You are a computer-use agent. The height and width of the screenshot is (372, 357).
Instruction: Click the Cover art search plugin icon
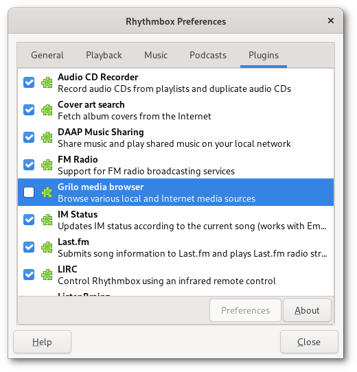(47, 110)
